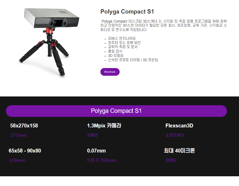Screen dimensions: 239x186
Task: Click the 1.3Mpix 카메라 spec value
Action: [x=104, y=126]
